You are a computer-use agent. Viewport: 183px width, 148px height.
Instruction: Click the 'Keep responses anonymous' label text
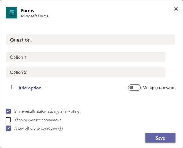pos(38,120)
